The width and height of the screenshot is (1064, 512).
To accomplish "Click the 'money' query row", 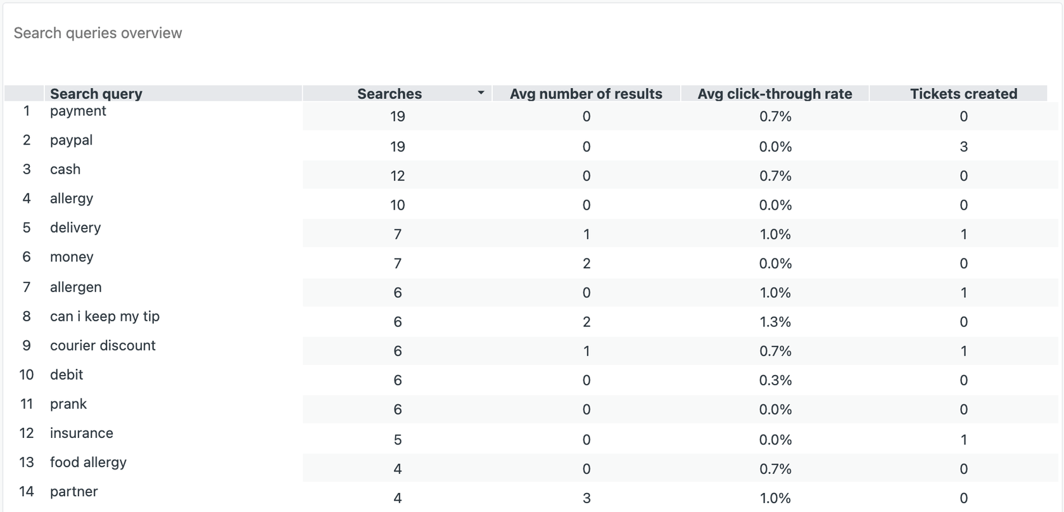I will point(72,257).
